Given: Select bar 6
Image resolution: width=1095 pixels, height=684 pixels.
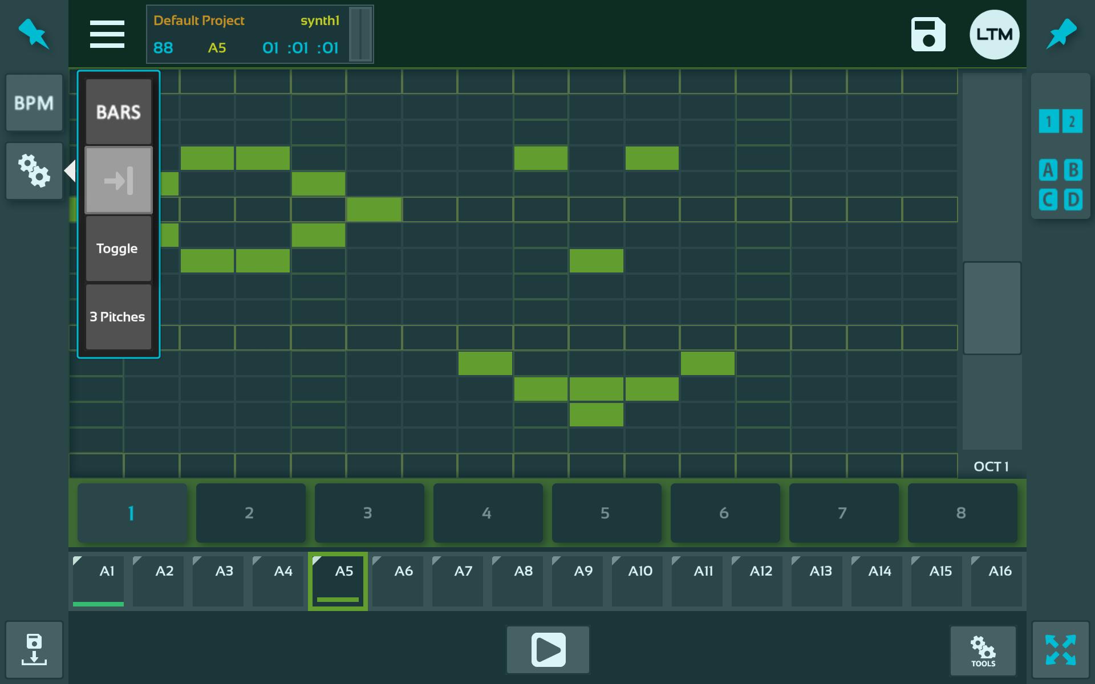Looking at the screenshot, I should pos(725,513).
